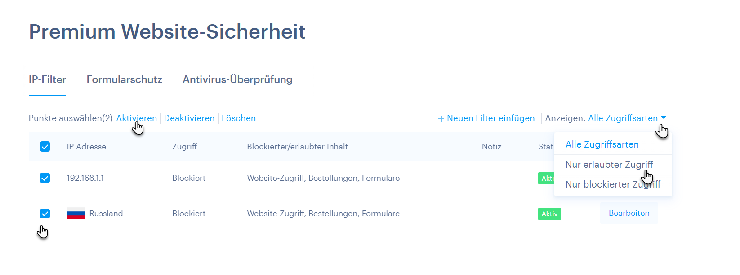Uncheck the Russland row checkbox
Image resolution: width=740 pixels, height=275 pixels.
click(x=45, y=214)
